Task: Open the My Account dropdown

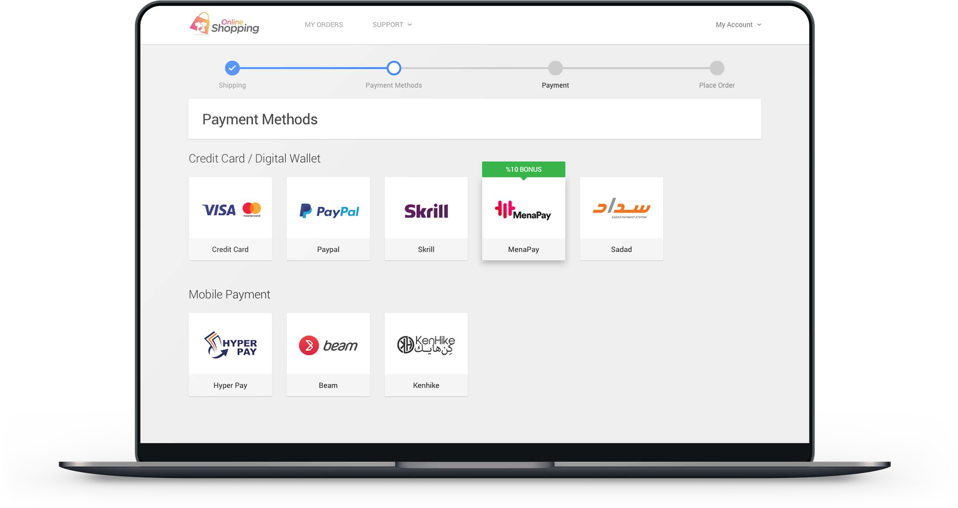Action: (x=738, y=25)
